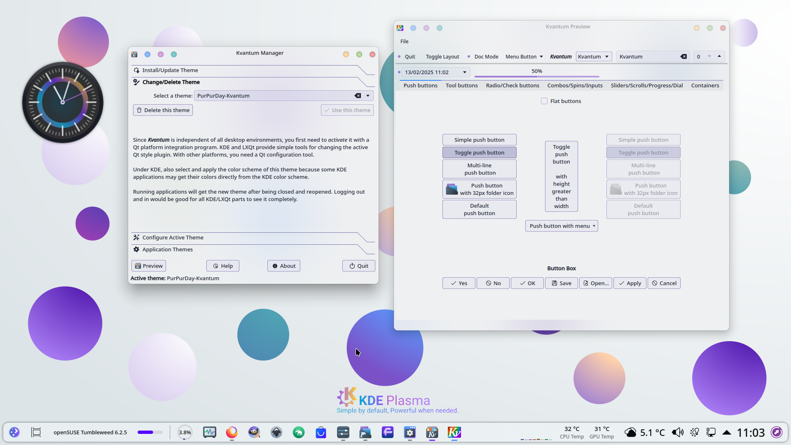Screen dimensions: 791x445
Task: Click the clear icon in the Kvantum text field
Action: 683,56
